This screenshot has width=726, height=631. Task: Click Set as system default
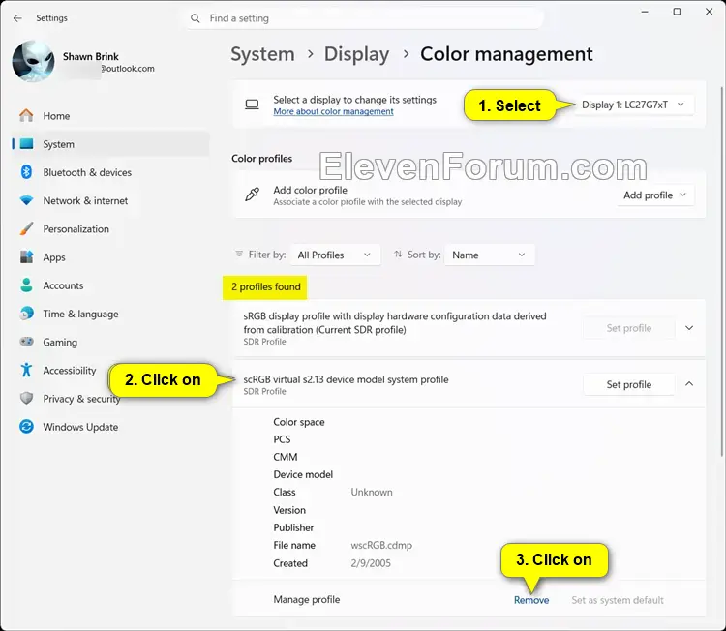click(x=618, y=600)
